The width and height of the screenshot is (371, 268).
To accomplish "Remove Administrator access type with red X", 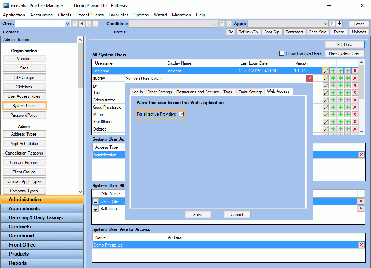I will (x=361, y=155).
